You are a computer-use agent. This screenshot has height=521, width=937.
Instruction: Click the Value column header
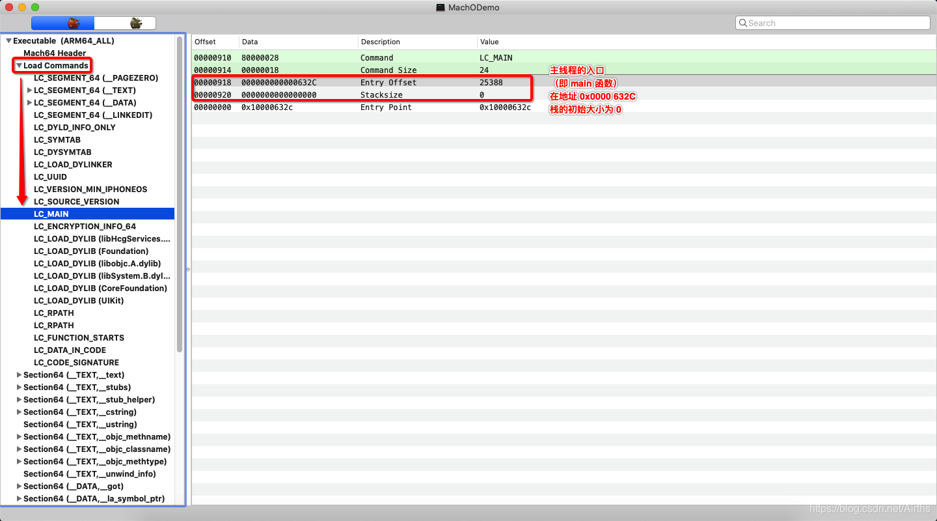click(x=706, y=42)
